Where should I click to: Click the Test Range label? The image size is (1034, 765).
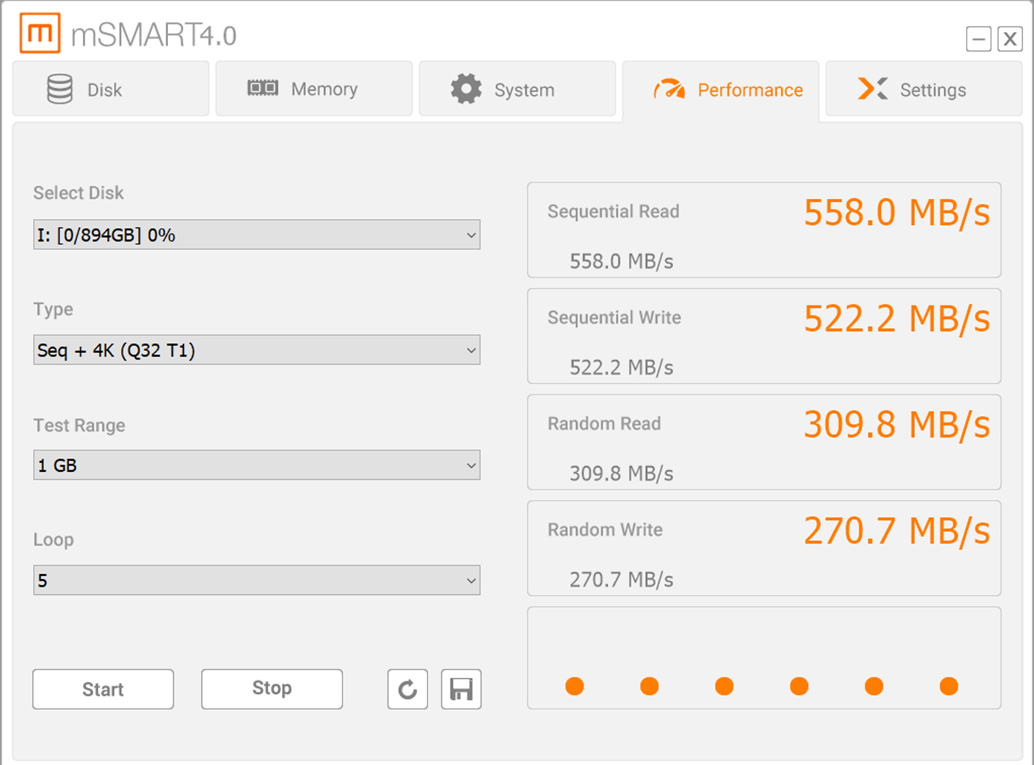tap(79, 426)
